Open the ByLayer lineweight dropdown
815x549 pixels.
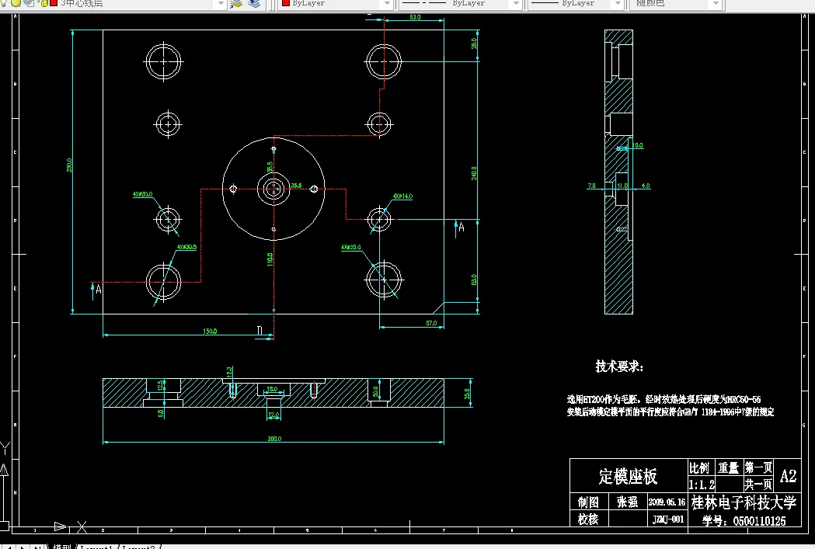[x=576, y=4]
